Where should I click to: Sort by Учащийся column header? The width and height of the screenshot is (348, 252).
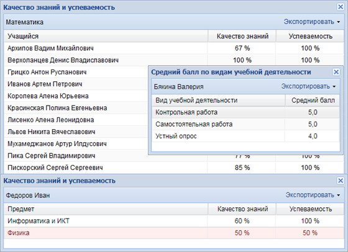(x=106, y=36)
